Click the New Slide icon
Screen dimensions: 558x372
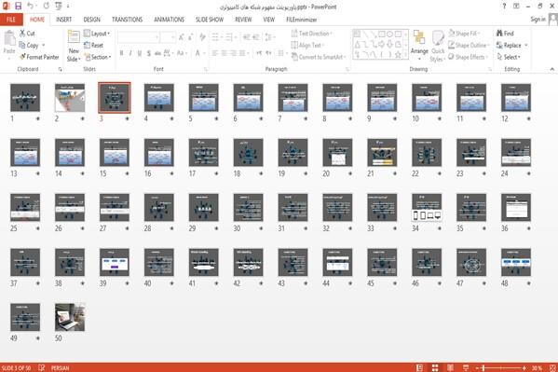74,37
